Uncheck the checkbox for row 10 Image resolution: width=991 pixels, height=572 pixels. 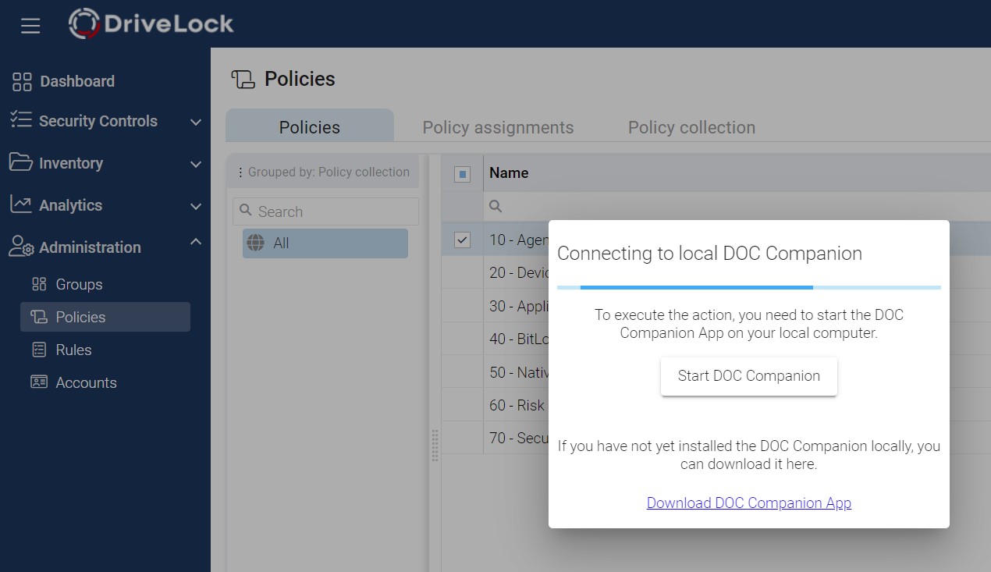tap(462, 240)
